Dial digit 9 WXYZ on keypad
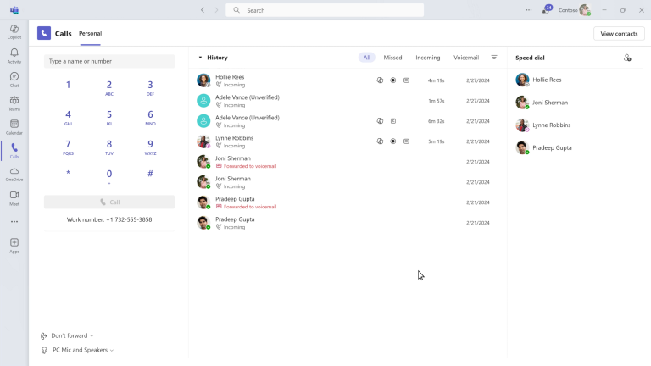This screenshot has width=651, height=366. click(x=150, y=147)
